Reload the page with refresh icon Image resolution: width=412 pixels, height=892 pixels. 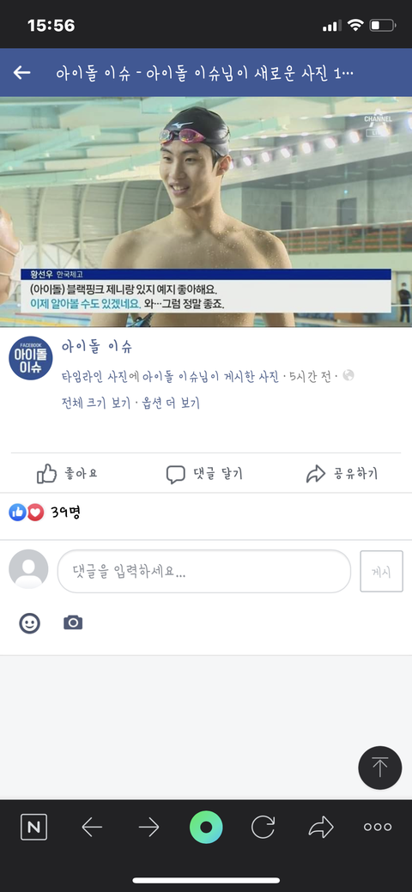click(263, 827)
